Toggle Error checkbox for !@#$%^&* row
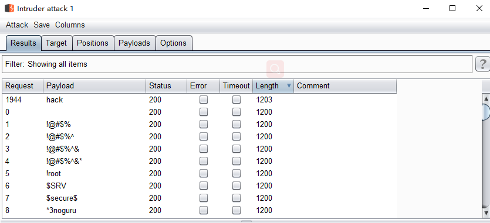This screenshot has height=223, width=490. 204,161
